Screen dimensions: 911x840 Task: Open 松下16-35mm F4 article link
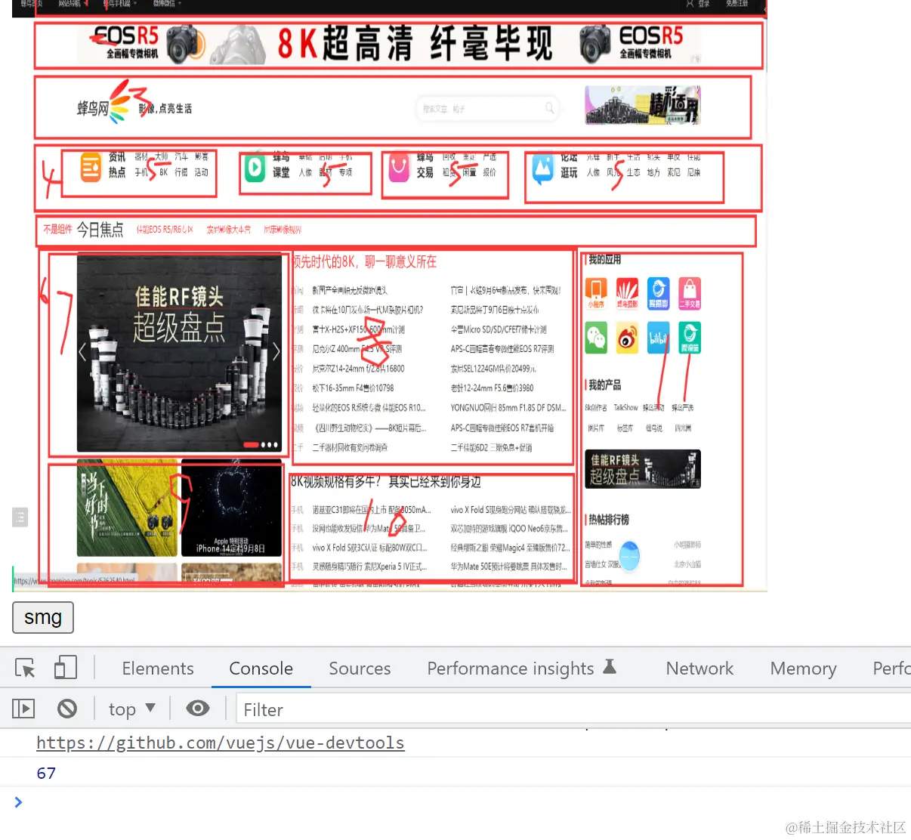(x=353, y=388)
